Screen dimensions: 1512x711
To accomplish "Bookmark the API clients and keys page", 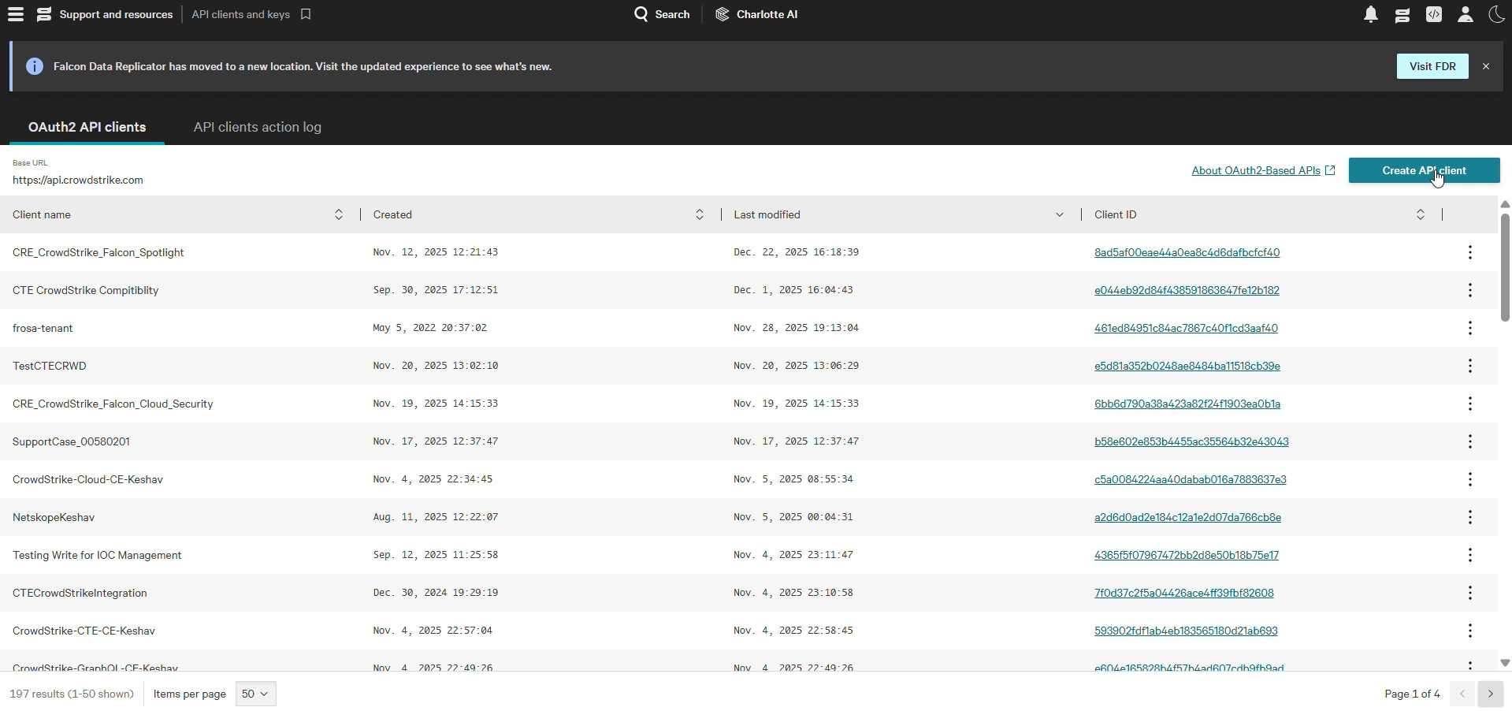I will click(x=306, y=14).
